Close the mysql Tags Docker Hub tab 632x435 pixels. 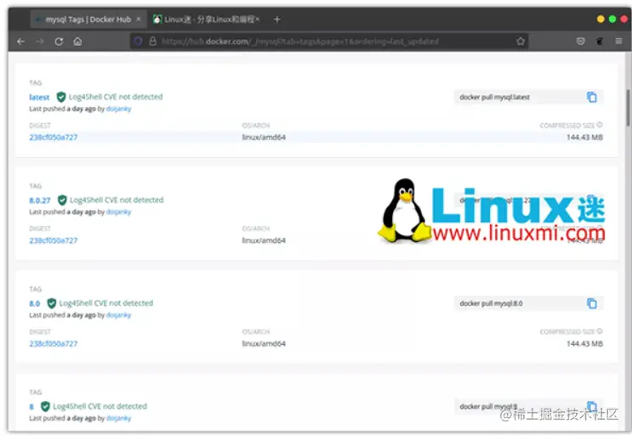139,19
